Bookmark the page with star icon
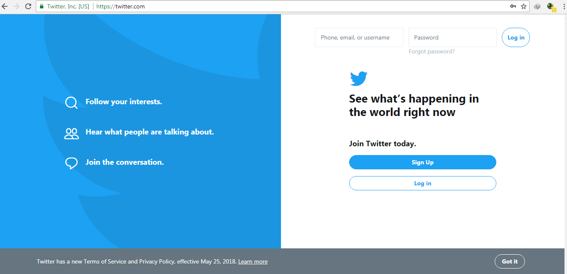The width and height of the screenshot is (567, 274). point(524,6)
